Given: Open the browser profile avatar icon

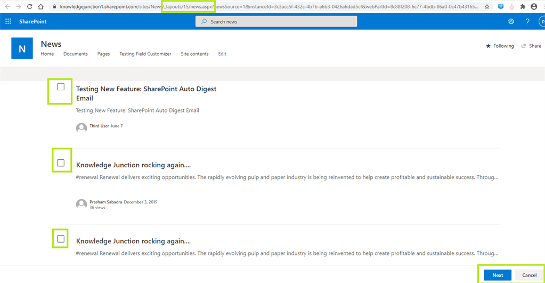Looking at the screenshot, I should [x=534, y=6].
